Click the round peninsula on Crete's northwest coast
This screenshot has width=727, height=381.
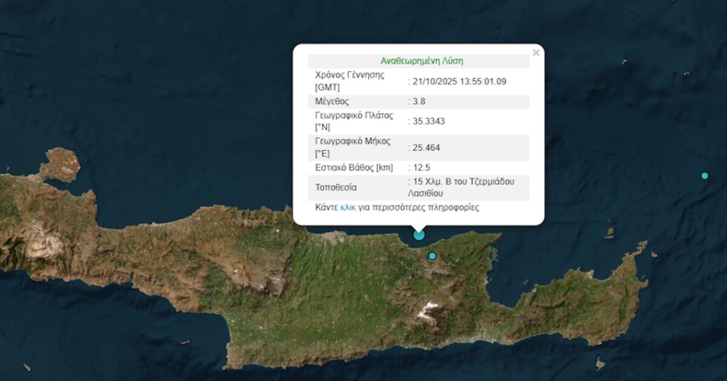60,164
